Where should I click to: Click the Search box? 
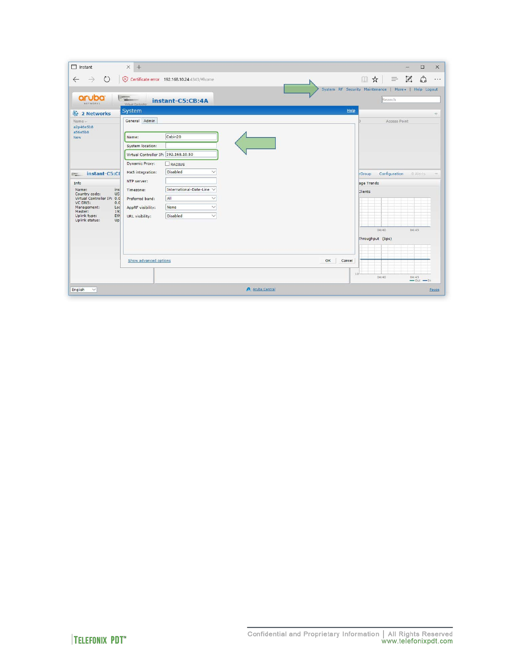click(411, 99)
